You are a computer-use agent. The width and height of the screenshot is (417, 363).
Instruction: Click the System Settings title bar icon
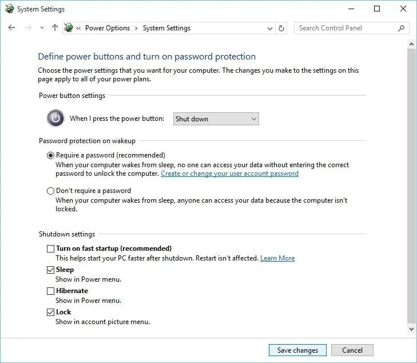click(x=10, y=9)
